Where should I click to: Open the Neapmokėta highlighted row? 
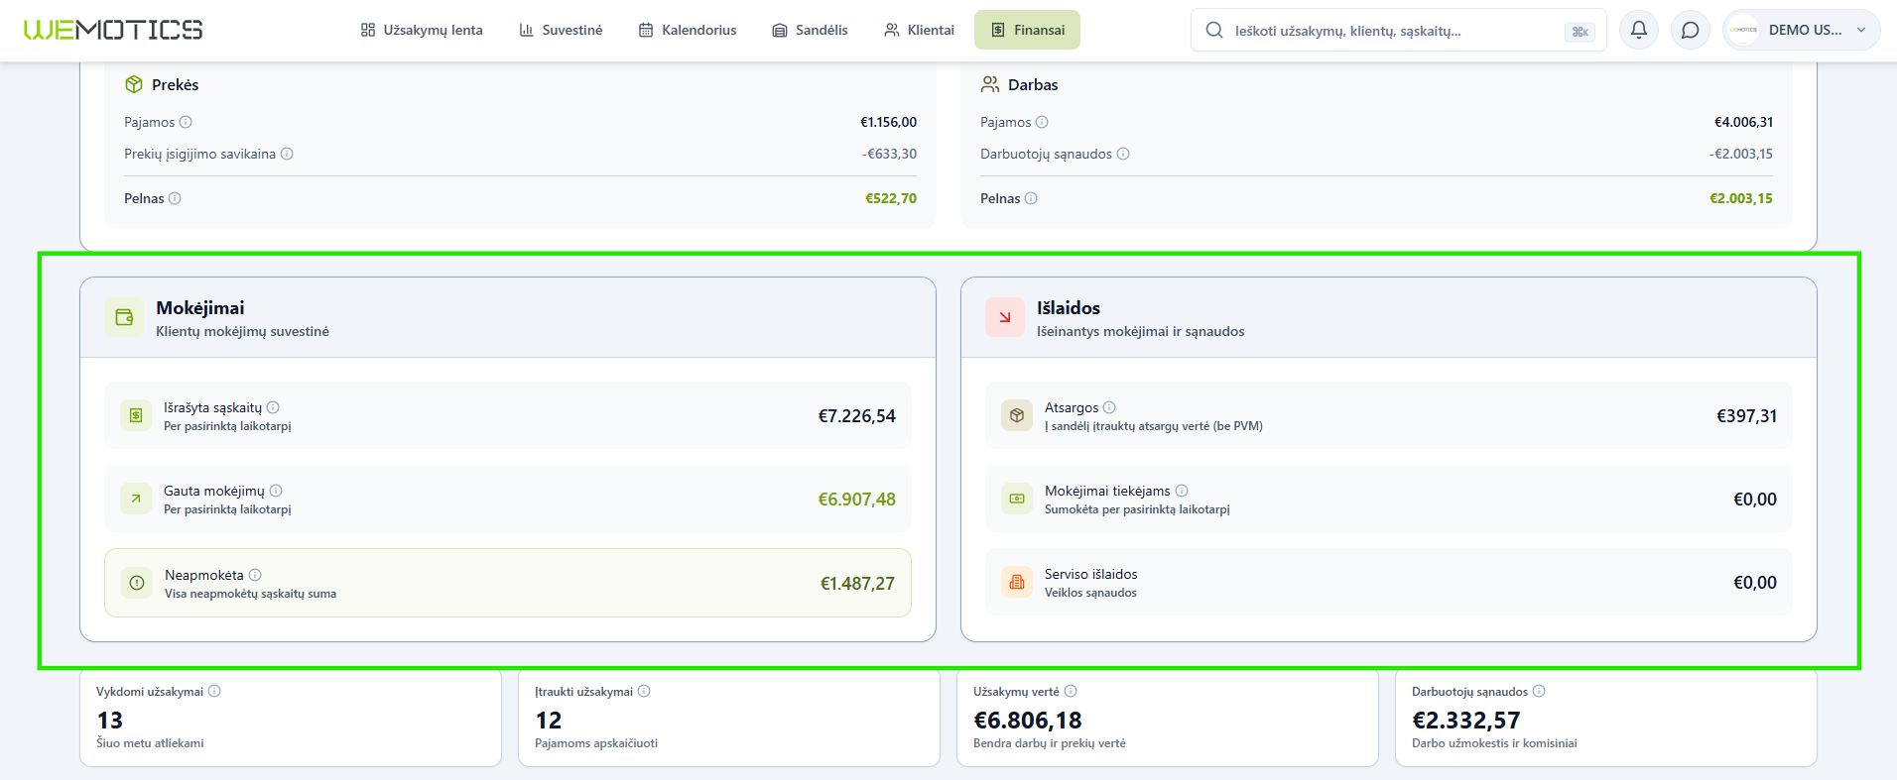pyautogui.click(x=508, y=583)
